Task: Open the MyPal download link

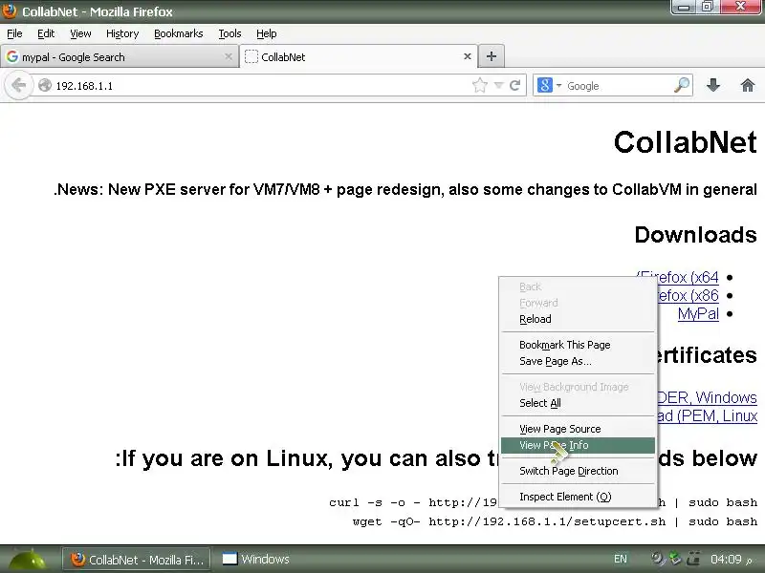Action: point(698,314)
